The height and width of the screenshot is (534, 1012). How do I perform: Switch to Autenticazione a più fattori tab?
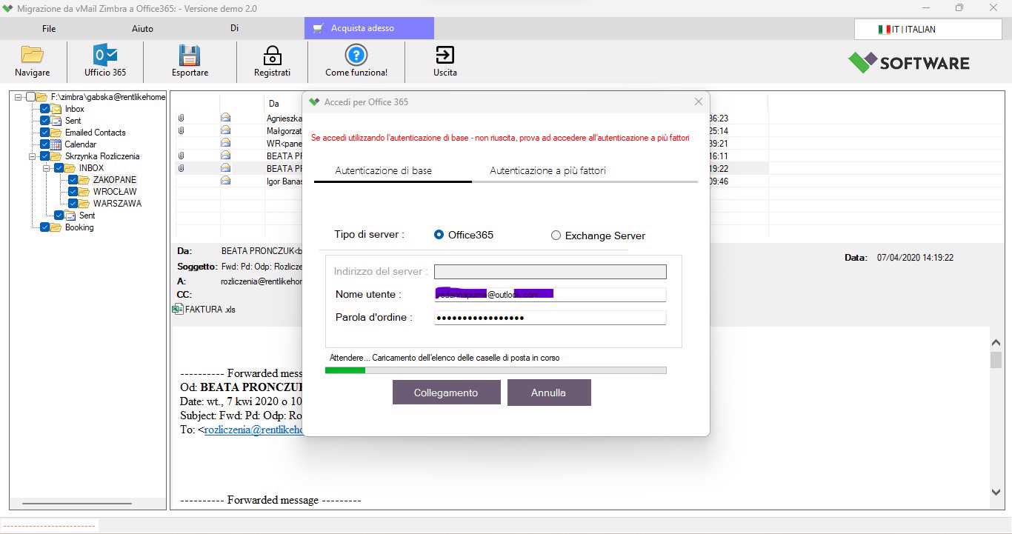(547, 170)
